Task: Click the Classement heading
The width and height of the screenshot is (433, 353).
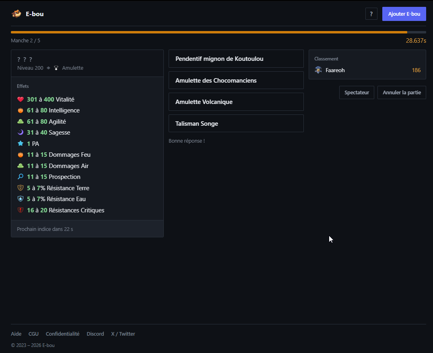Action: [x=326, y=58]
